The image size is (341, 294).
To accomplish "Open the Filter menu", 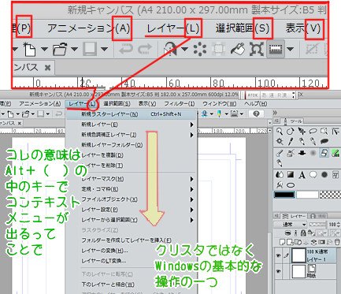I will click(180, 104).
